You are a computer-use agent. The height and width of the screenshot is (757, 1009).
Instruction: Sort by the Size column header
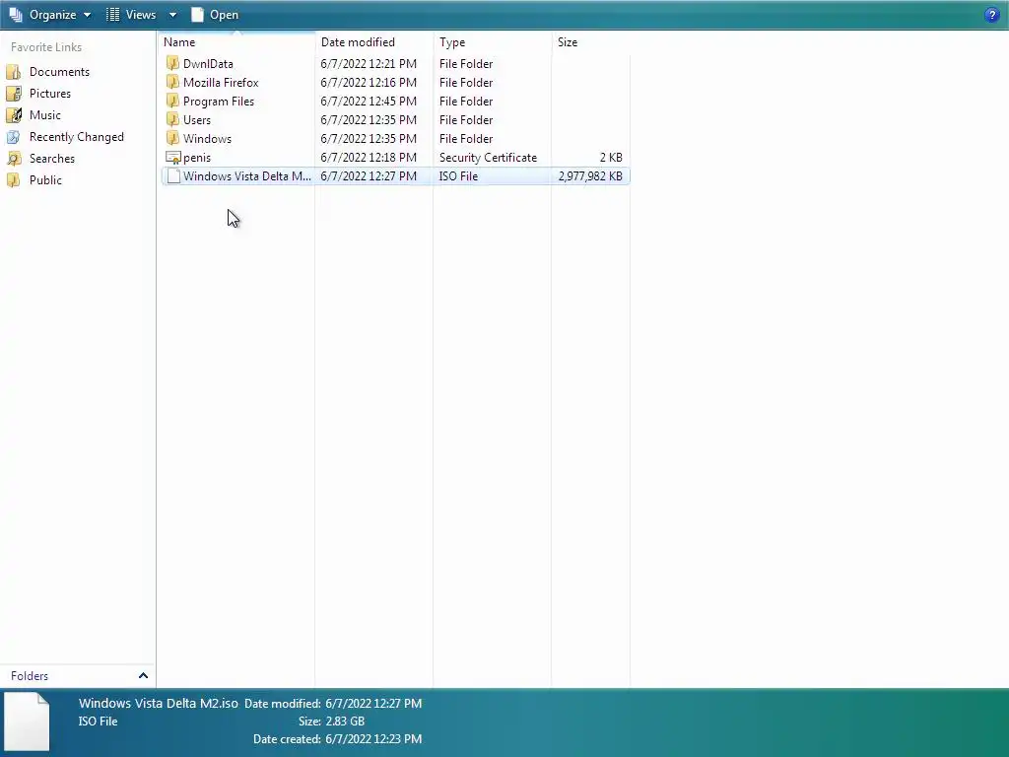[x=591, y=41]
